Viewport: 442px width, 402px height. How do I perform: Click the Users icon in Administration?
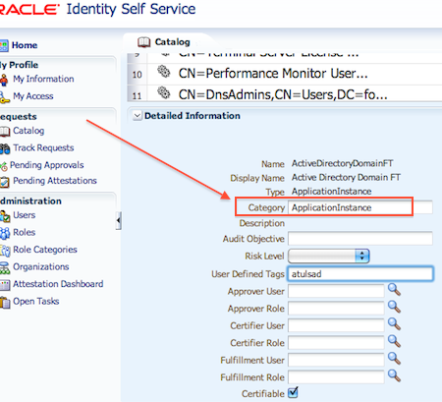(5, 216)
